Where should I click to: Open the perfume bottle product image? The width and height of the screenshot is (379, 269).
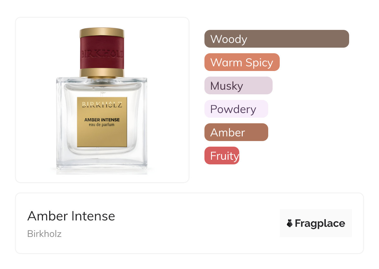[102, 100]
